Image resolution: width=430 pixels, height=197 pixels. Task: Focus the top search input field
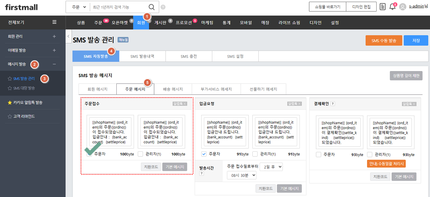click(119, 7)
